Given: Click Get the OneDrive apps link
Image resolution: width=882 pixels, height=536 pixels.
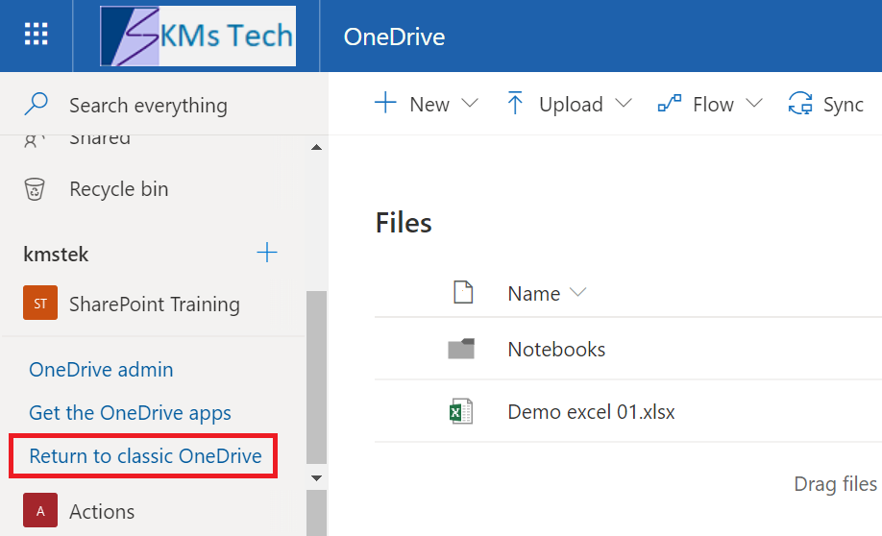Looking at the screenshot, I should [x=130, y=413].
